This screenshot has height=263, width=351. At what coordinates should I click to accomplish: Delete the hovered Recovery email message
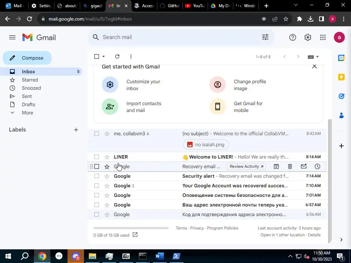290,166
